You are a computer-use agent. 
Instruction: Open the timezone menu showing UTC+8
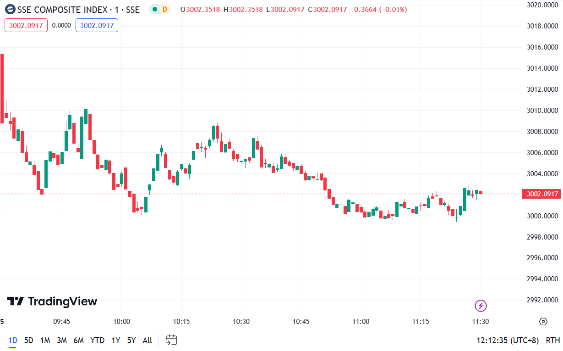pyautogui.click(x=508, y=340)
